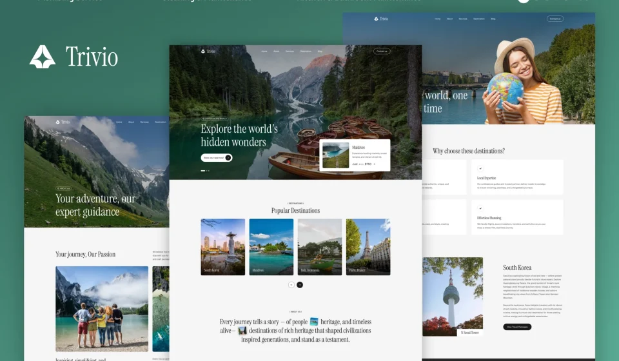The width and height of the screenshot is (619, 361).
Task: Click the View Travel Packages button below South Korea
Action: pyautogui.click(x=517, y=327)
